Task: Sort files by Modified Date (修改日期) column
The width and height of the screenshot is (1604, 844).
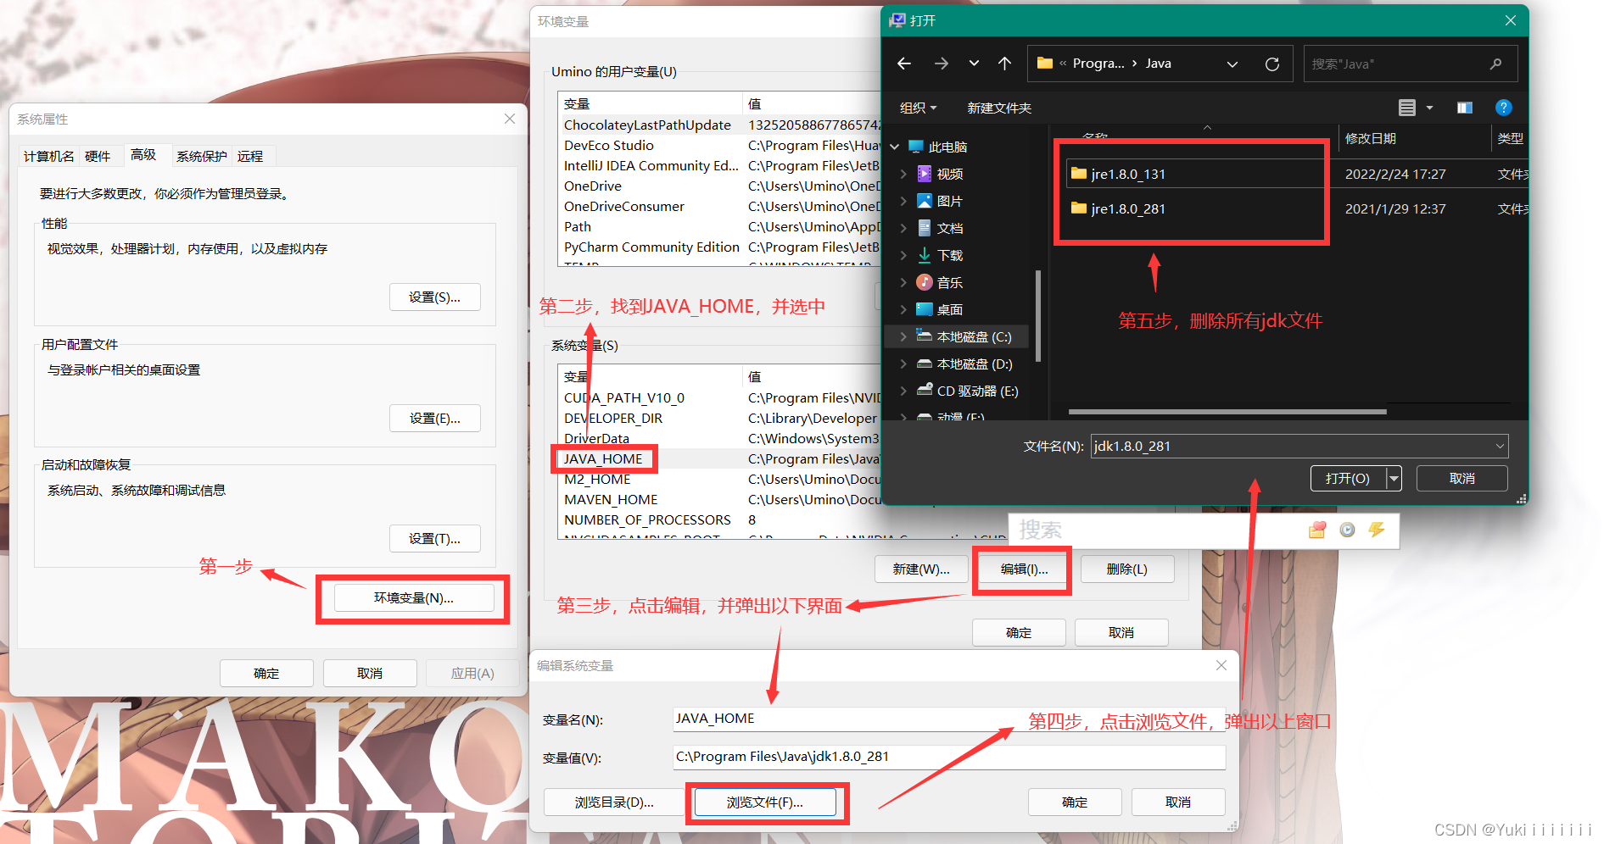Action: point(1371,138)
